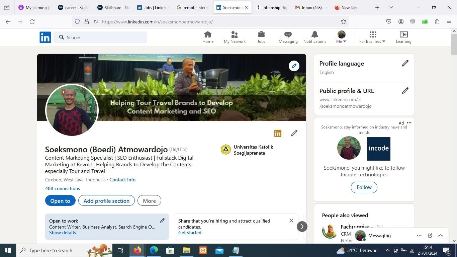Image resolution: width=457 pixels, height=257 pixels.
Task: Save page to Pocket icon
Action: [x=389, y=21]
